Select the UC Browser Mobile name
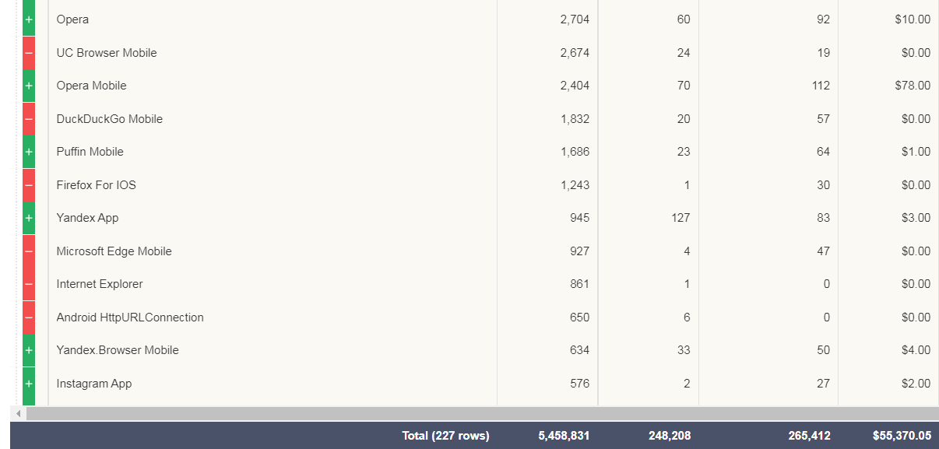 pyautogui.click(x=107, y=53)
